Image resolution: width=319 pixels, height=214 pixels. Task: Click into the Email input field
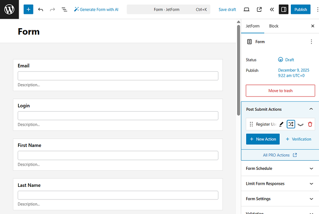point(117,76)
